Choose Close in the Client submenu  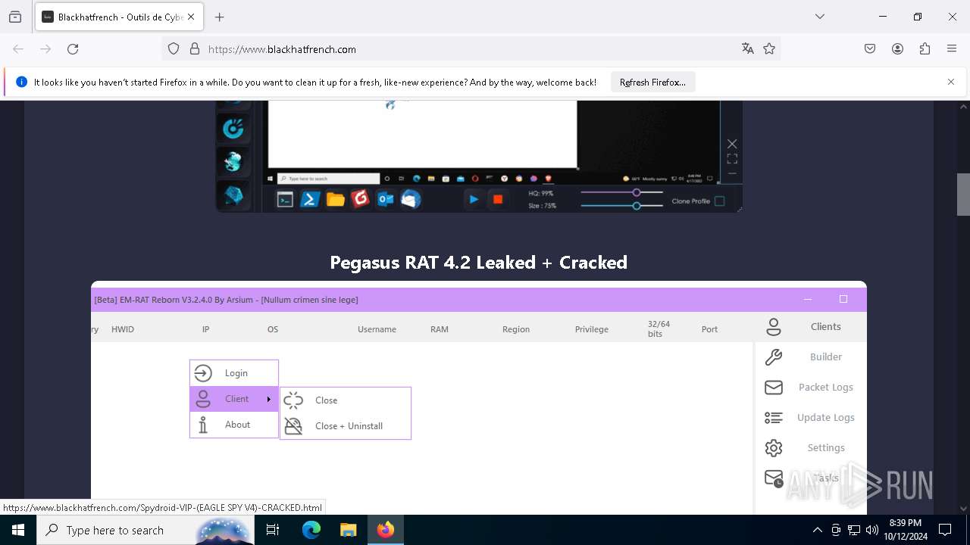point(346,400)
